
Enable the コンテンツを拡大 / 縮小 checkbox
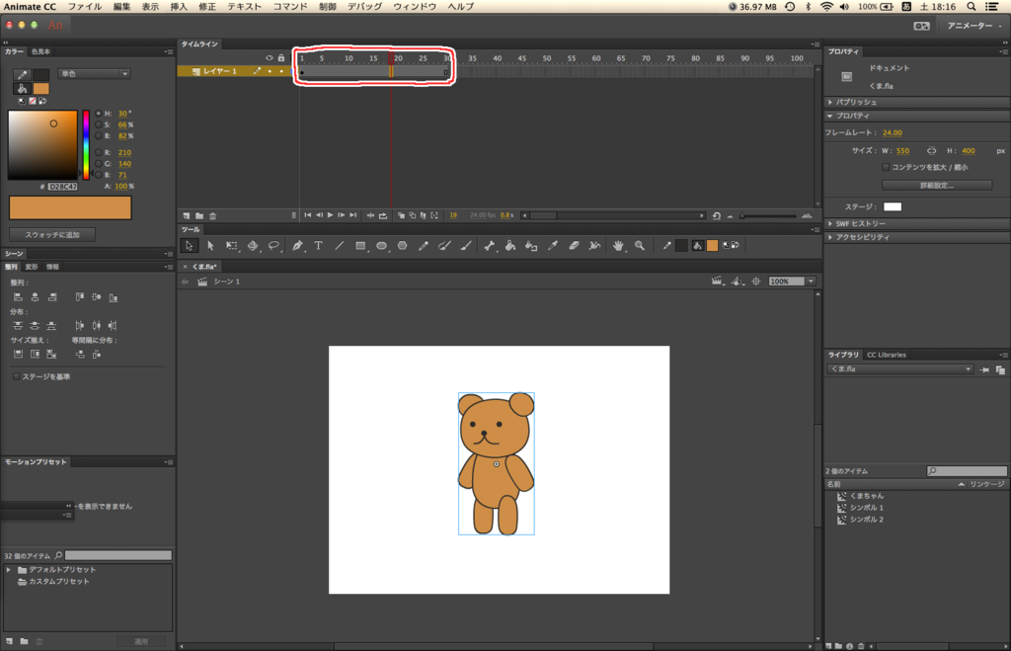pyautogui.click(x=886, y=167)
